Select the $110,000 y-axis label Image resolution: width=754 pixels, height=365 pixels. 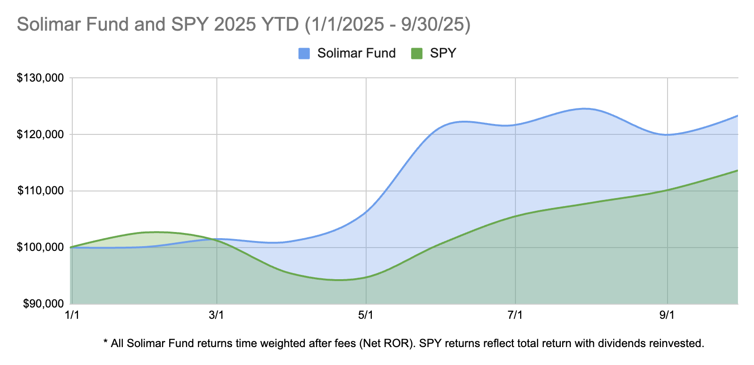pyautogui.click(x=40, y=191)
